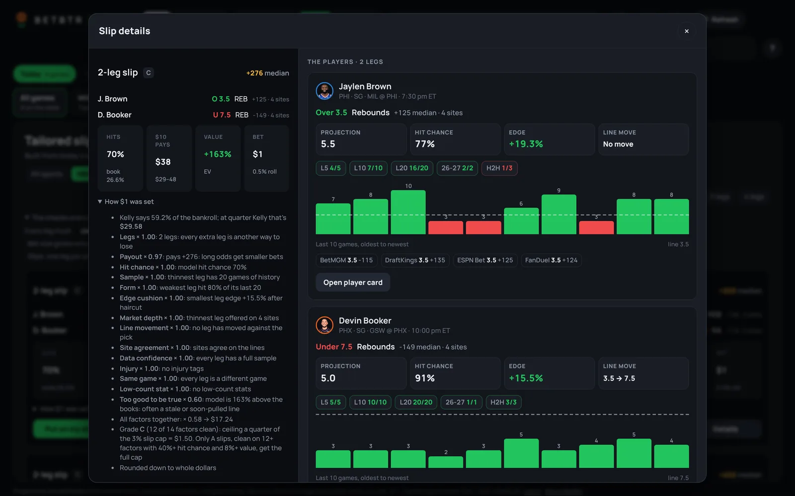Click Jaylen Brown's EDGE +19.3% card

550,139
